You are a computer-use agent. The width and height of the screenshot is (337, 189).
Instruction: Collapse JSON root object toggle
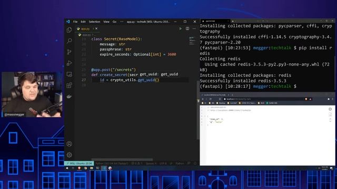tap(205, 116)
